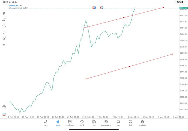
Task: Select the current price label 3589.02
Action: pyautogui.click(x=184, y=8)
